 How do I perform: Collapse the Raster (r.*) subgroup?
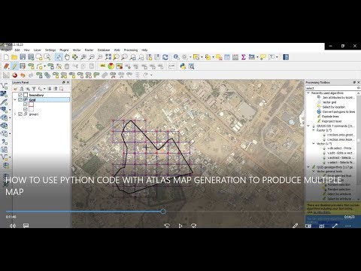[314, 130]
